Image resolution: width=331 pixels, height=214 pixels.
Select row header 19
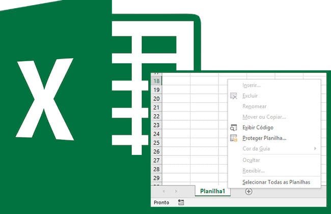click(x=156, y=90)
